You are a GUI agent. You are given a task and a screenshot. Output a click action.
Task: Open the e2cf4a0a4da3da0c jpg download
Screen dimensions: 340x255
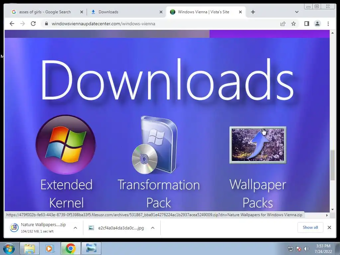coord(116,228)
